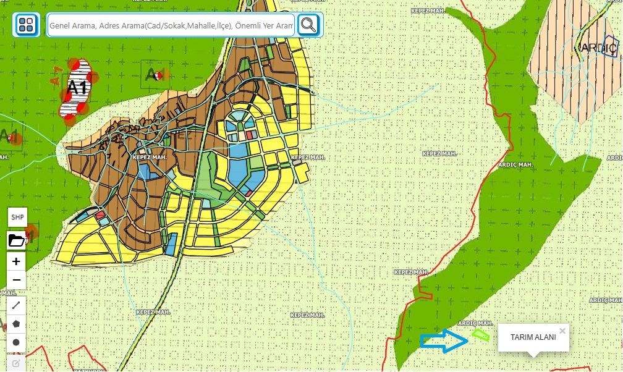The width and height of the screenshot is (623, 372).
Task: Close the TARIM ALANI popup
Action: pos(562,331)
